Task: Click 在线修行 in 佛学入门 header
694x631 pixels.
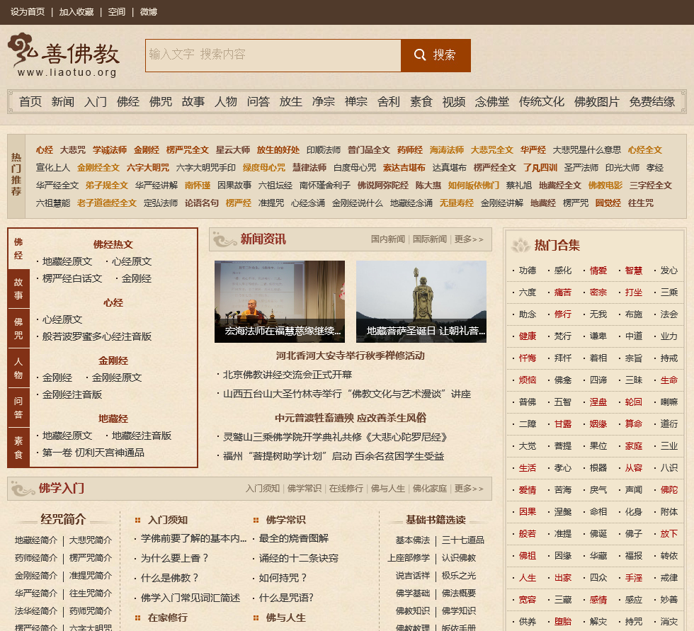Action: pos(346,488)
